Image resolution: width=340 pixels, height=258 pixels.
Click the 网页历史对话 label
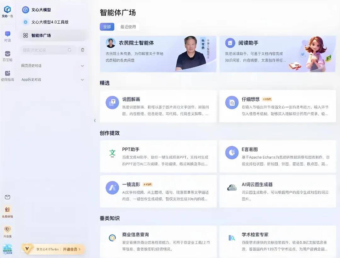31,66
